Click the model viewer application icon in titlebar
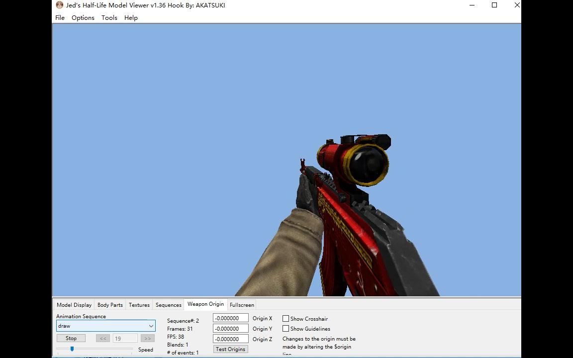The image size is (573, 358). (59, 5)
